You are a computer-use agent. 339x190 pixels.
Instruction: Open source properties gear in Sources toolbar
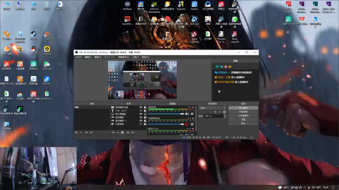pyautogui.click(x=122, y=133)
